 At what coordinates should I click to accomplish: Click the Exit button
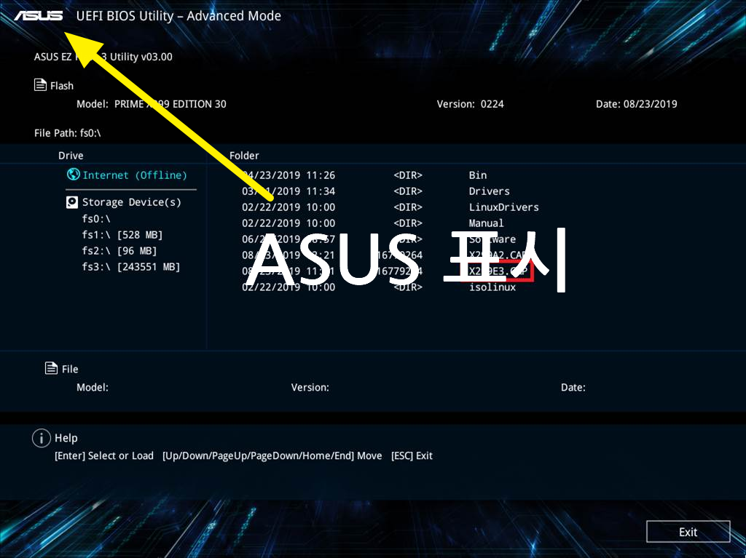[x=688, y=531]
